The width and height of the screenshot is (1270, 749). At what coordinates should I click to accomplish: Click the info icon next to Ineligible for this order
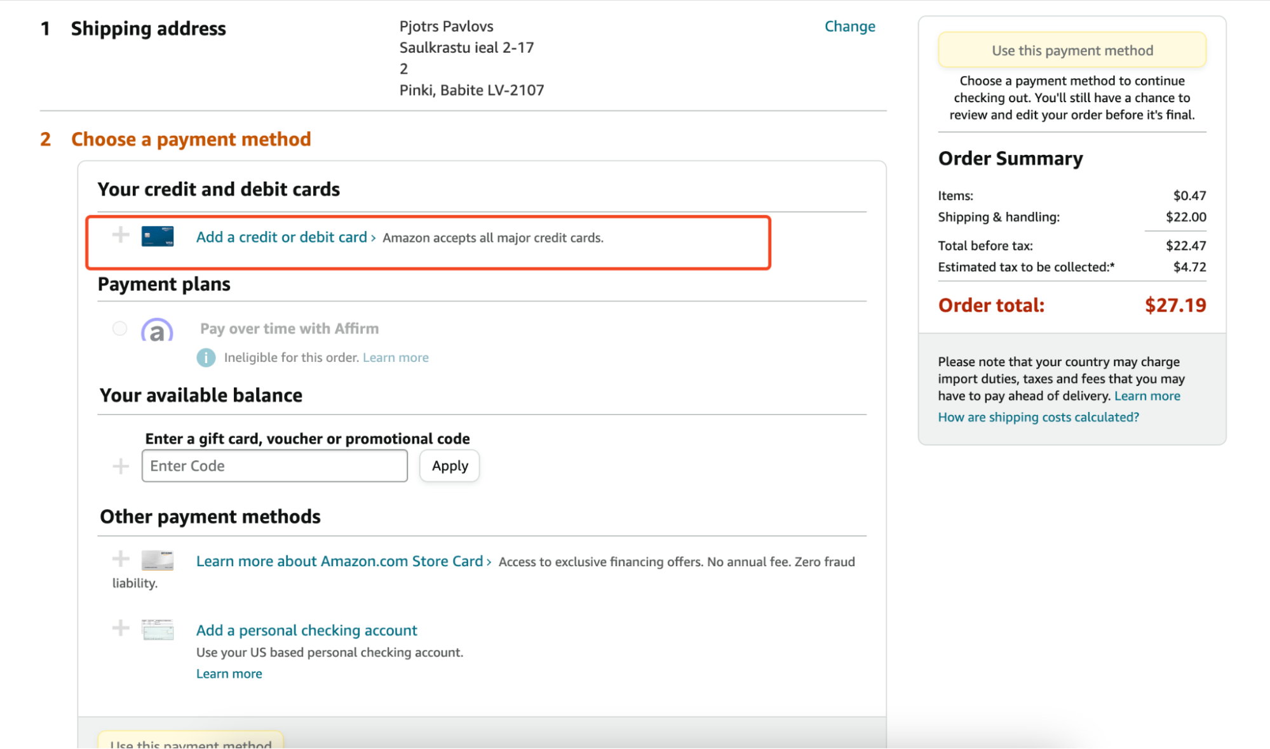click(206, 357)
